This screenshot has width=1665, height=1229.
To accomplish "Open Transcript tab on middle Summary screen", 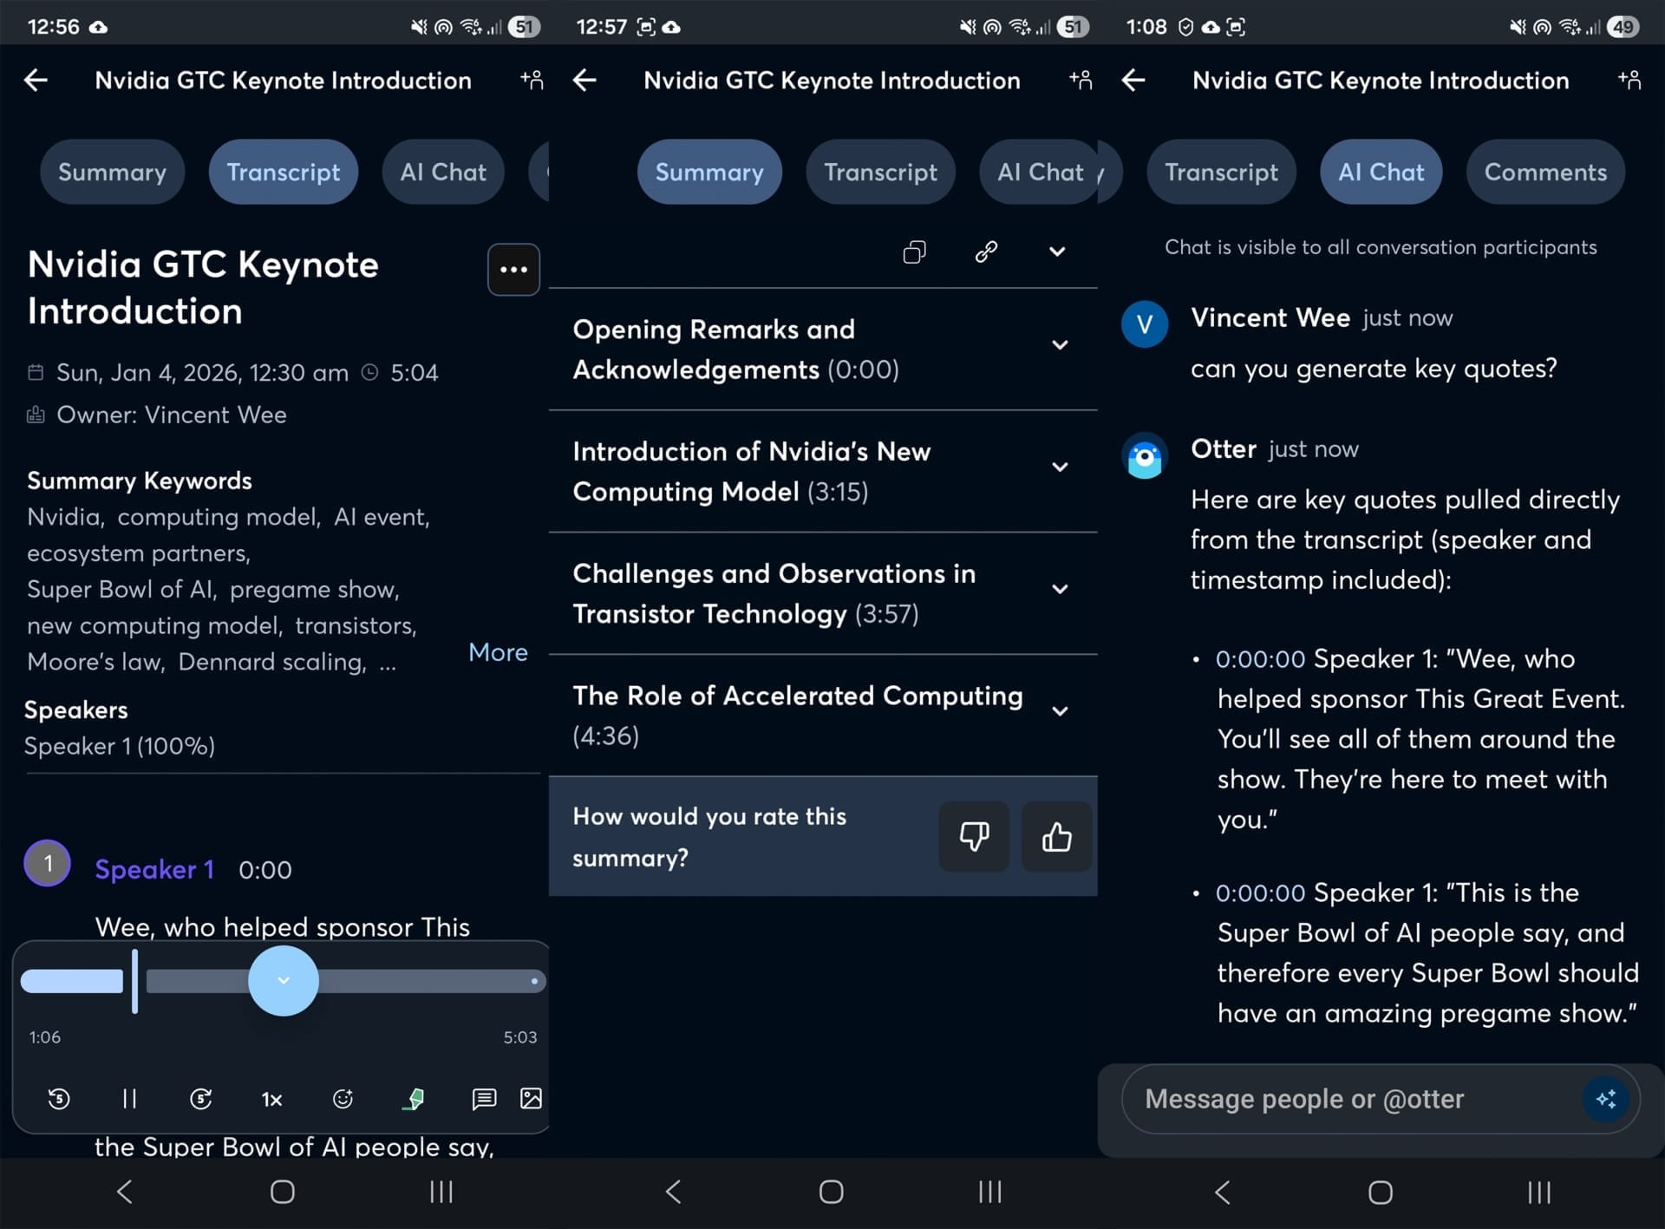I will (880, 172).
